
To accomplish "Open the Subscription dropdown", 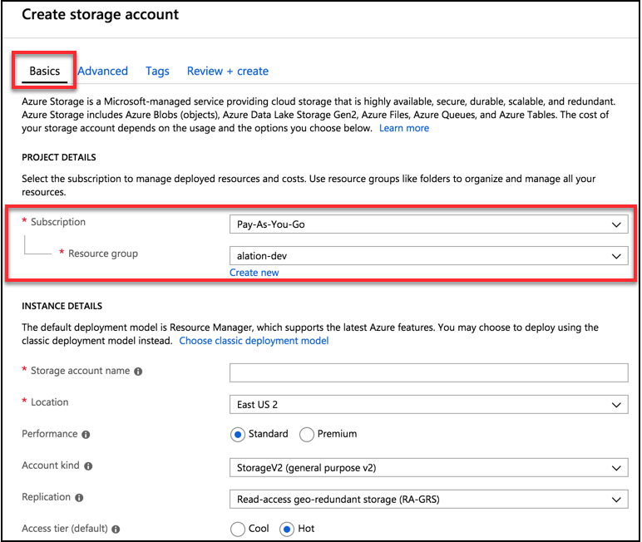I will coord(428,224).
